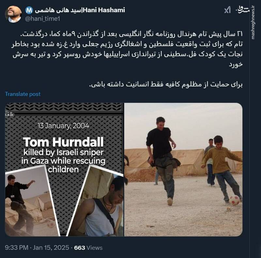Open the Grok xI icon
This screenshot has width=261, height=258.
[x=227, y=10]
